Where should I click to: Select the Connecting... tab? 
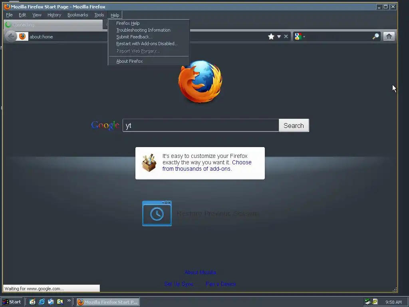point(54,25)
